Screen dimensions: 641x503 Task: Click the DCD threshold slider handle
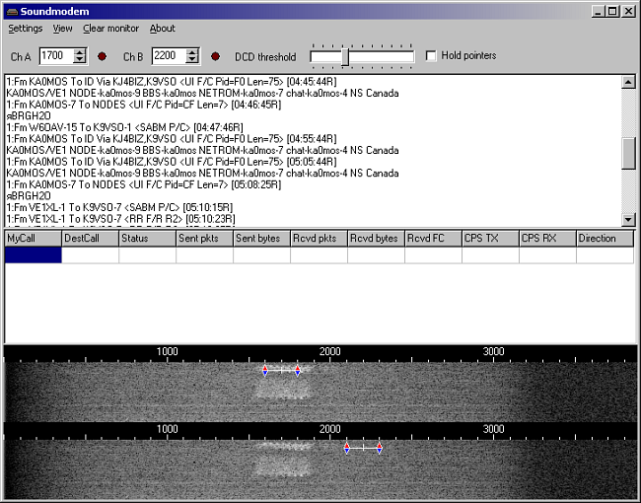[345, 56]
